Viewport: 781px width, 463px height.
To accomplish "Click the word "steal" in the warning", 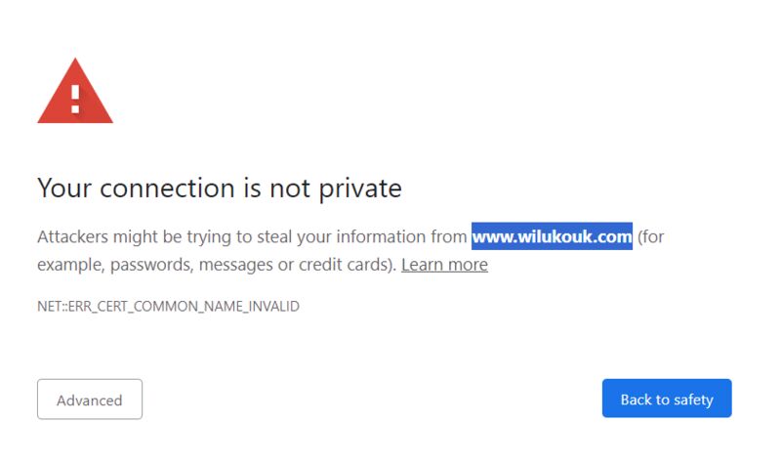I will (x=274, y=236).
